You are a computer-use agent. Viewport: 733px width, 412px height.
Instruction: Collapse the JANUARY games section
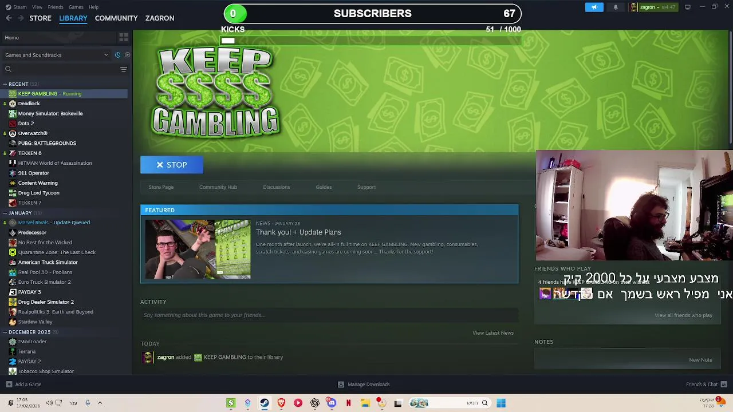(5, 213)
